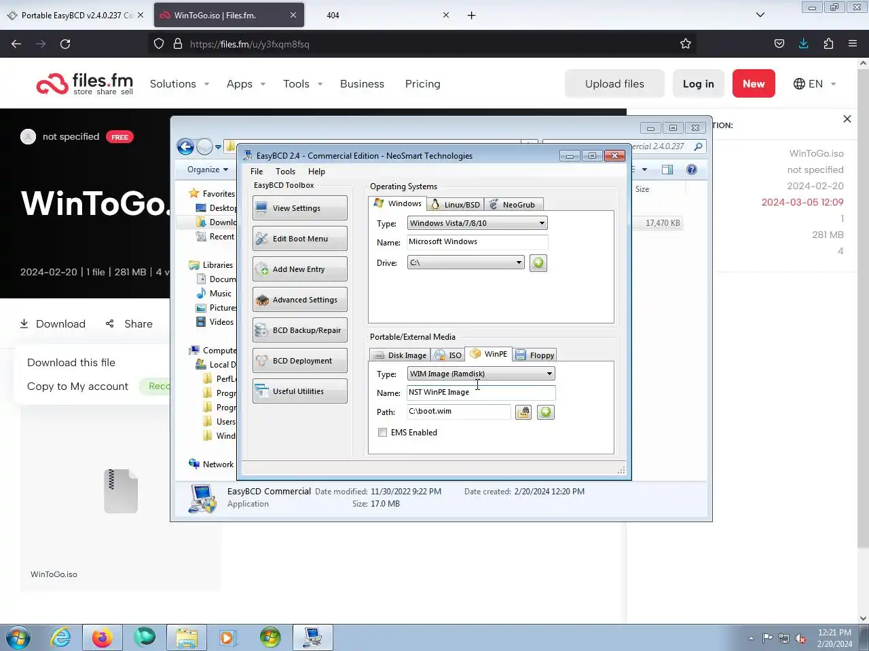Close the files.fm information side panel
The width and height of the screenshot is (869, 651).
point(847,119)
